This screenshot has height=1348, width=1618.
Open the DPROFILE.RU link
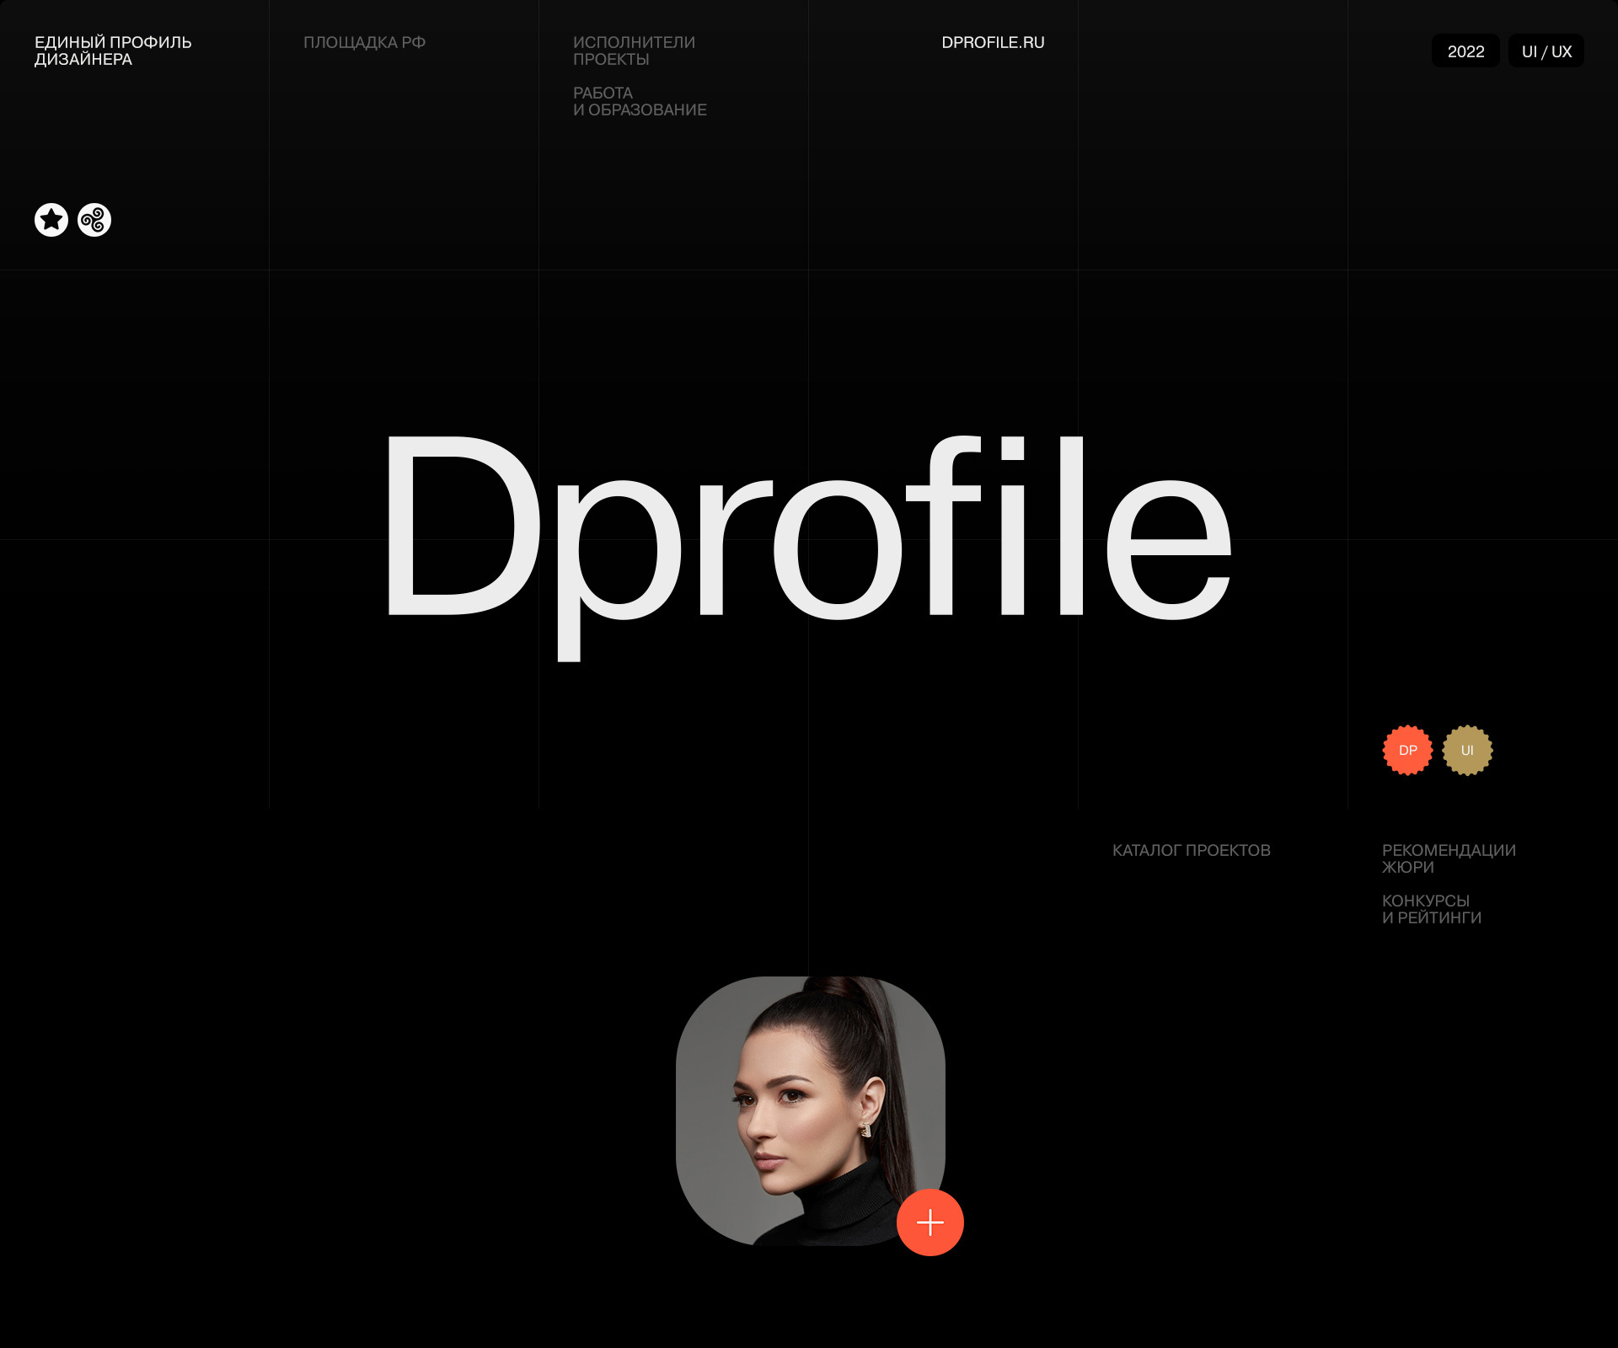(x=993, y=42)
